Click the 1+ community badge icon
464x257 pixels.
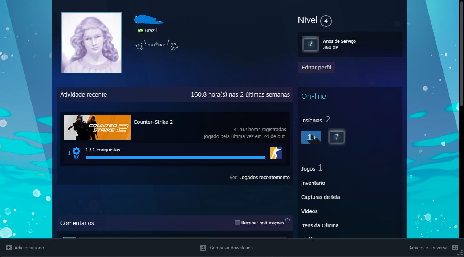click(x=311, y=137)
